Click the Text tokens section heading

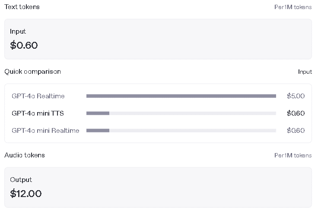pyautogui.click(x=22, y=7)
